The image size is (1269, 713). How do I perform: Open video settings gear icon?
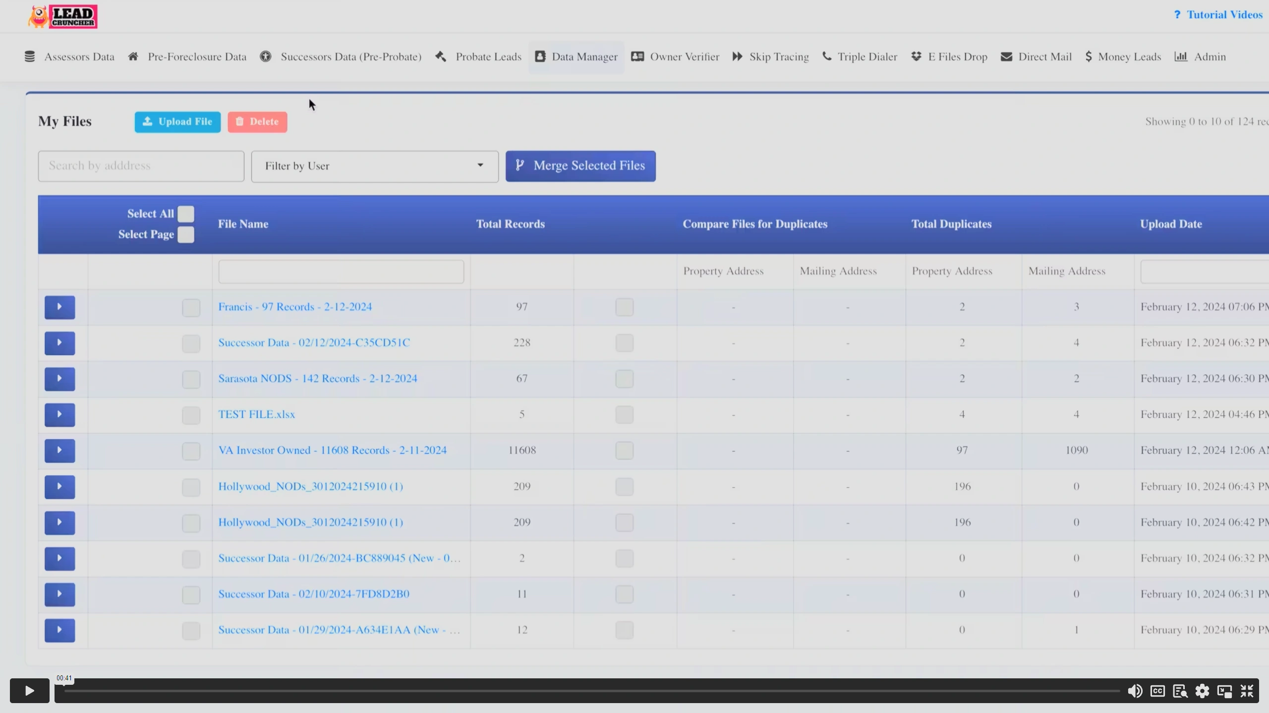tap(1202, 691)
